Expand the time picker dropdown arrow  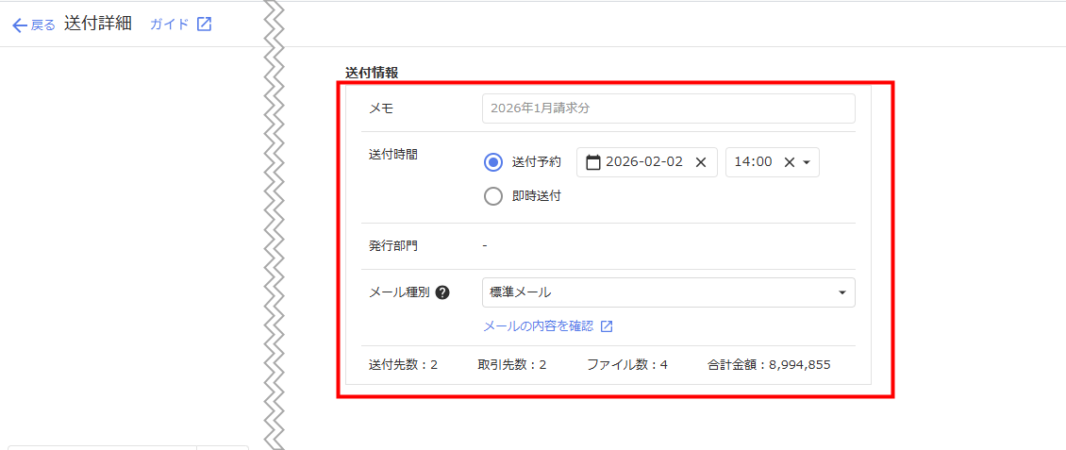(807, 162)
